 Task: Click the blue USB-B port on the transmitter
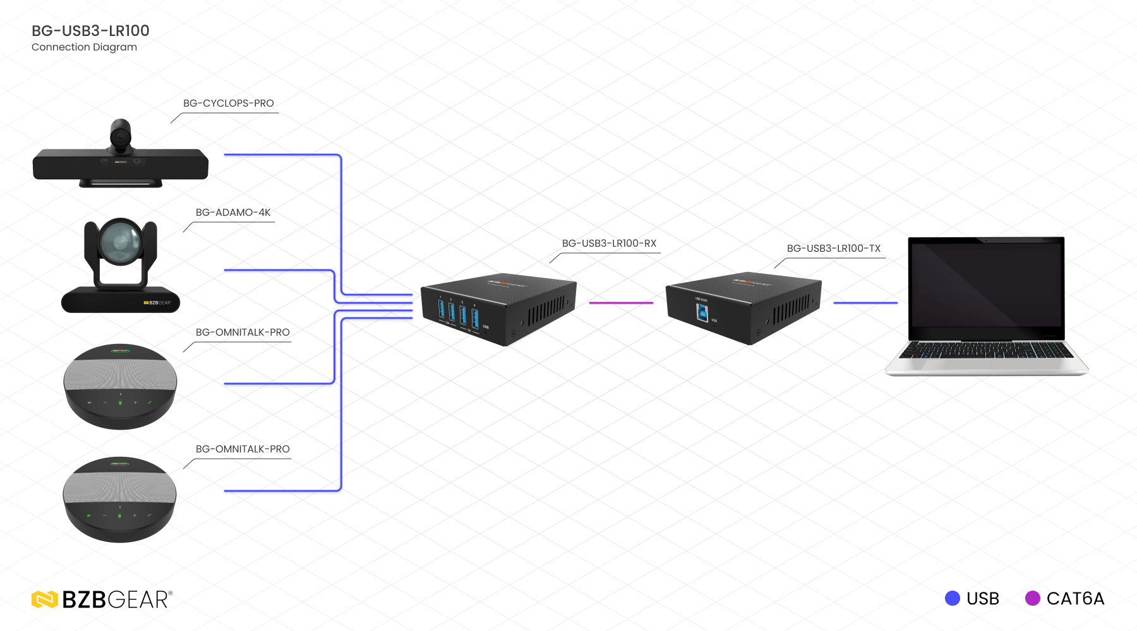point(702,312)
